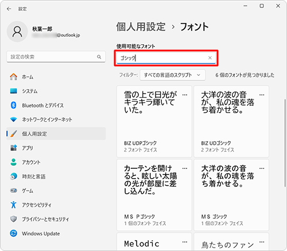Click the 設定の検索 input field
This screenshot has width=287, height=251.
[x=56, y=57]
